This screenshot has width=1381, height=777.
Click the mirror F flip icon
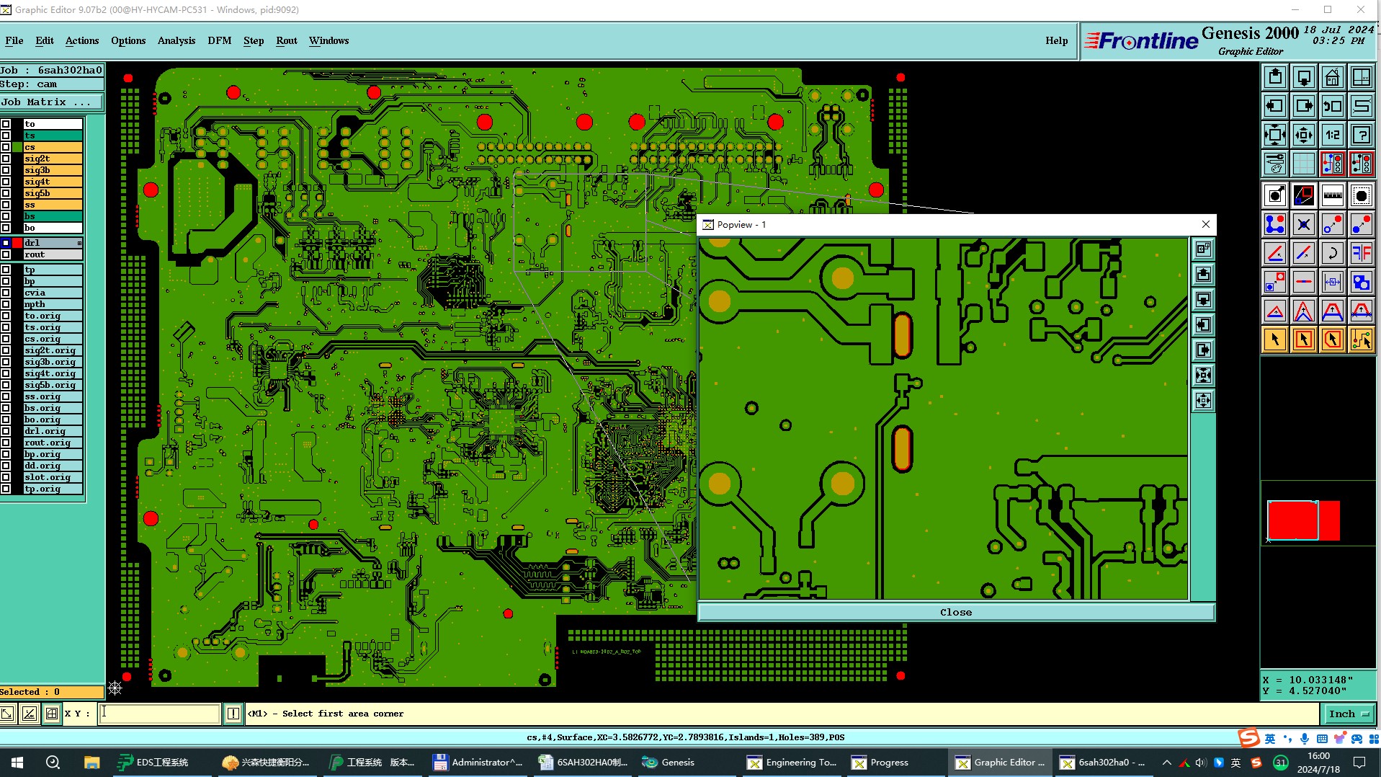(1362, 253)
